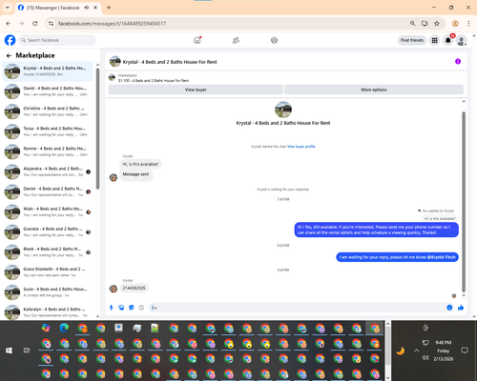
Task: Open the Chrome three-dot menu
Action: (468, 24)
